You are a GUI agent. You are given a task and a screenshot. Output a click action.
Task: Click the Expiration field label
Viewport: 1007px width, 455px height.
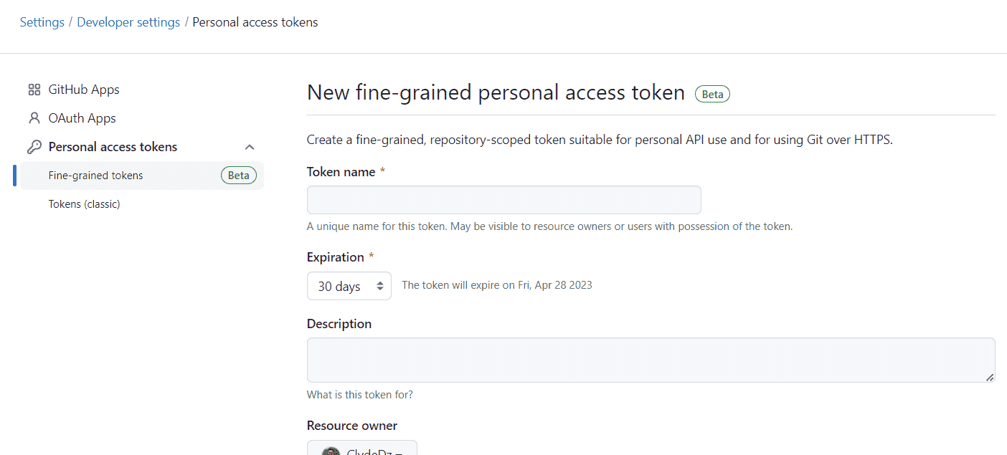[336, 257]
